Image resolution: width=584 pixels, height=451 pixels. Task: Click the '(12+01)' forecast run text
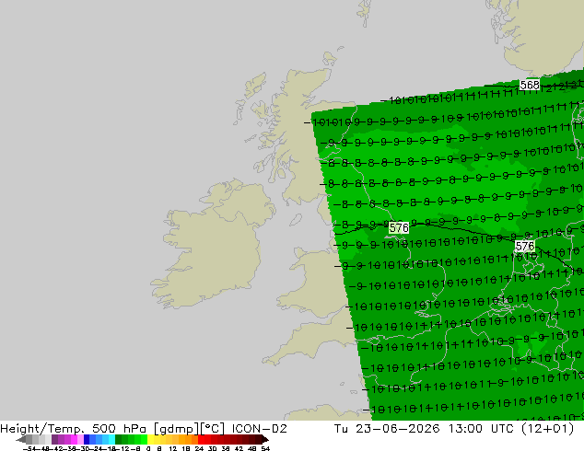547,429
